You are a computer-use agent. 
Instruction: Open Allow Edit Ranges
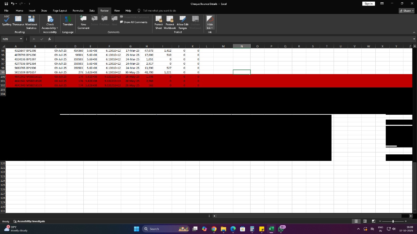coord(182,21)
